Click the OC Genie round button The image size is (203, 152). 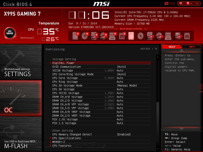tap(10, 33)
